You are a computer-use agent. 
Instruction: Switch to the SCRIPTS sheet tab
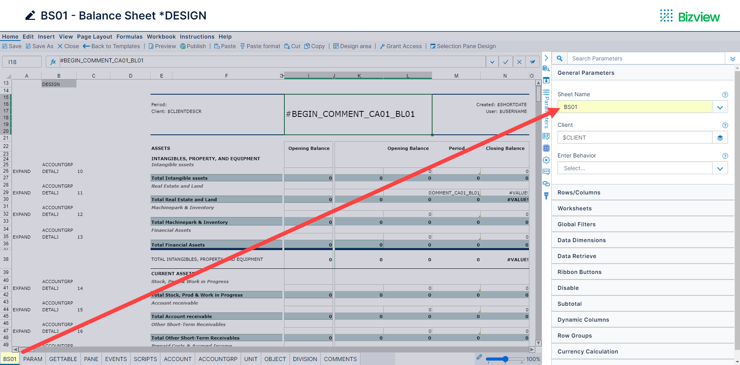pos(145,359)
